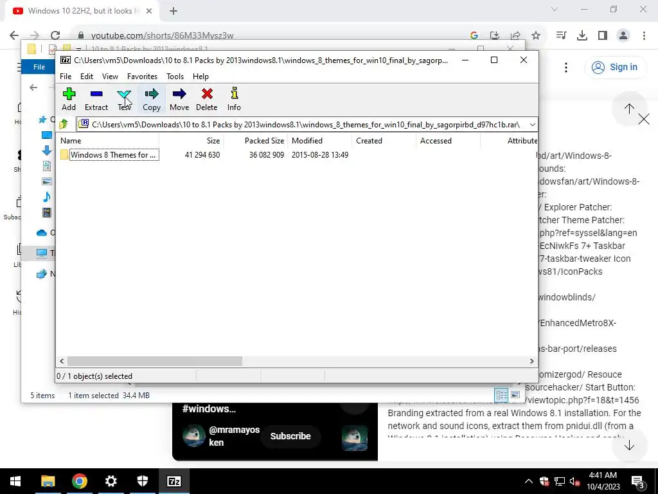Show hidden system tray icons
The height and width of the screenshot is (494, 658).
529,481
